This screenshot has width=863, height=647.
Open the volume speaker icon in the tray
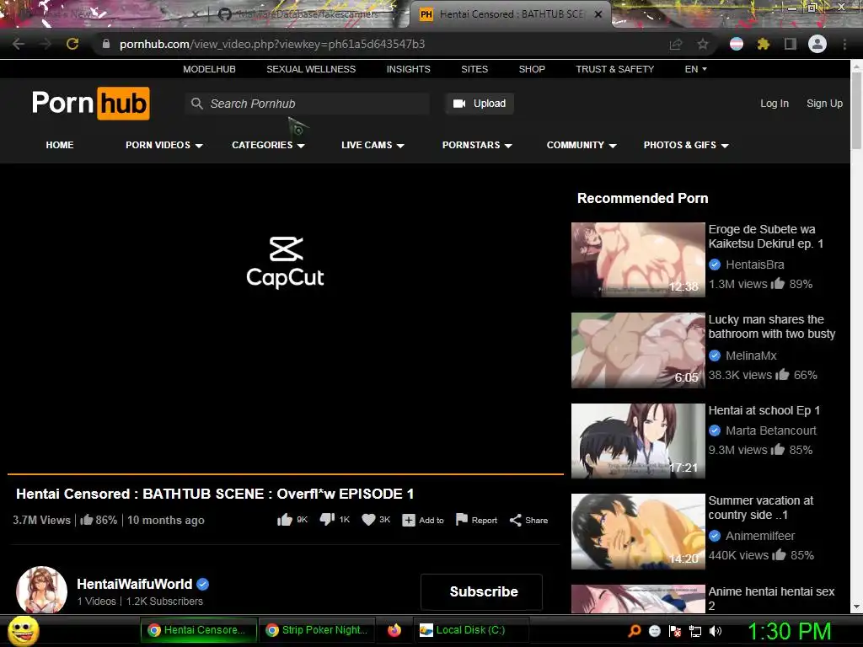[x=716, y=632]
